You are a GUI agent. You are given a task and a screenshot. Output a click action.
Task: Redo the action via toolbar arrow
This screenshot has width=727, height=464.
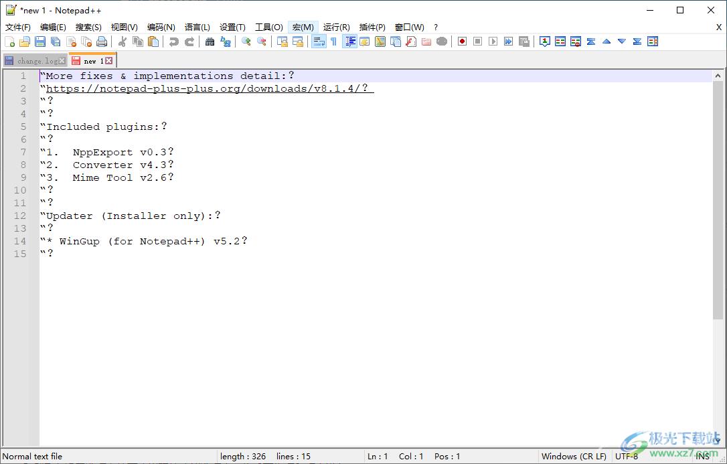coord(189,42)
